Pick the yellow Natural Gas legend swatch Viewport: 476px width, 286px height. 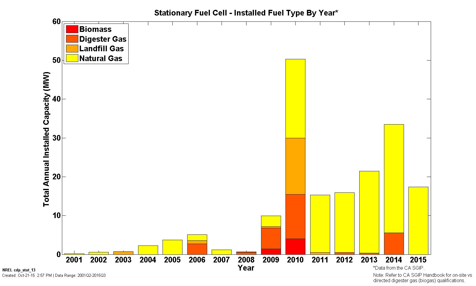(x=72, y=58)
